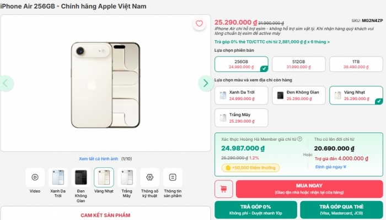Open Xem tất cả hình ảnh gallery
The image size is (386, 220).
click(99, 158)
